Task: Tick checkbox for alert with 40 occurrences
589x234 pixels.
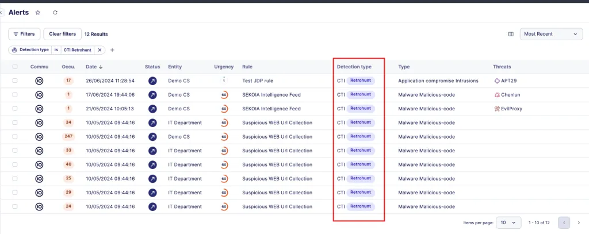Action: [14, 164]
